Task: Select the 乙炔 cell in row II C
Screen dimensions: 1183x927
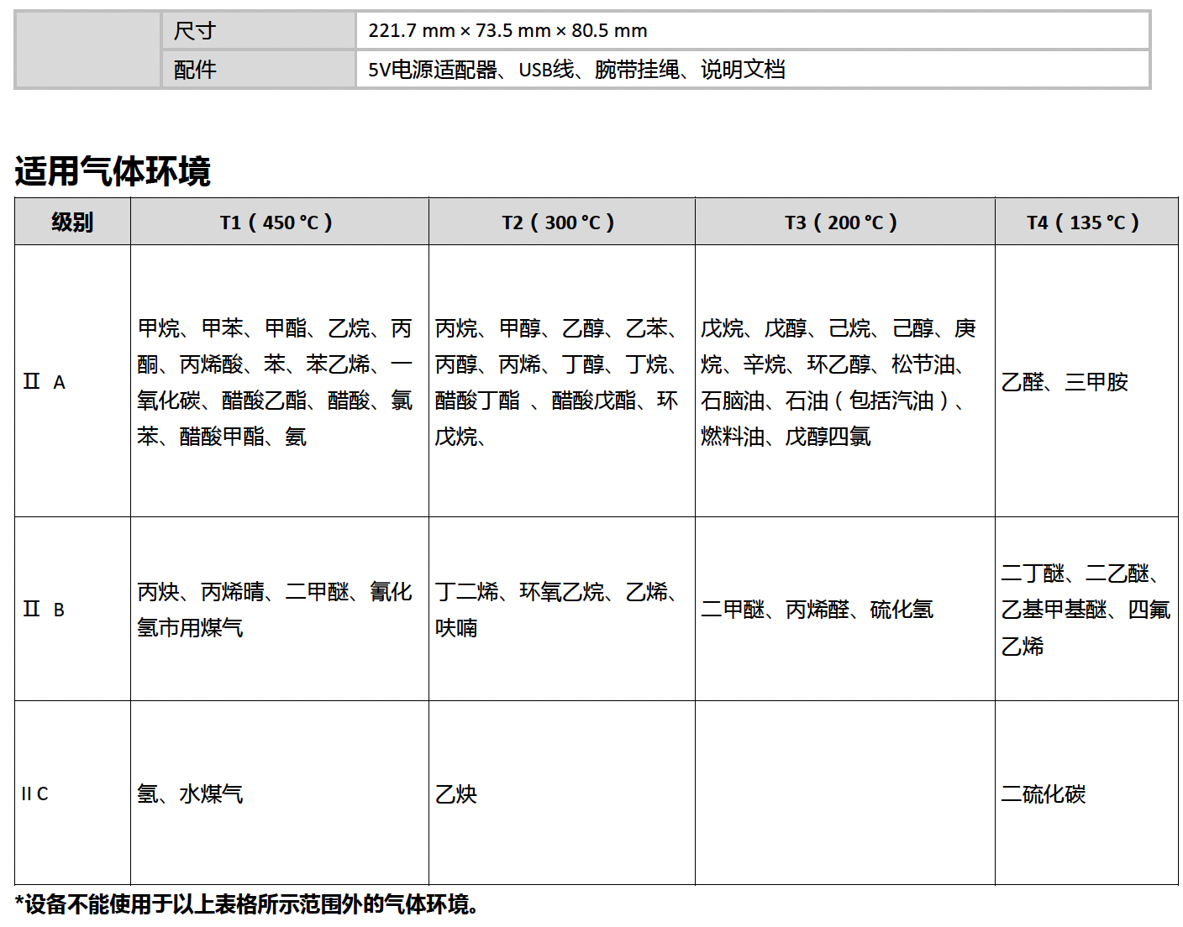Action: [456, 793]
